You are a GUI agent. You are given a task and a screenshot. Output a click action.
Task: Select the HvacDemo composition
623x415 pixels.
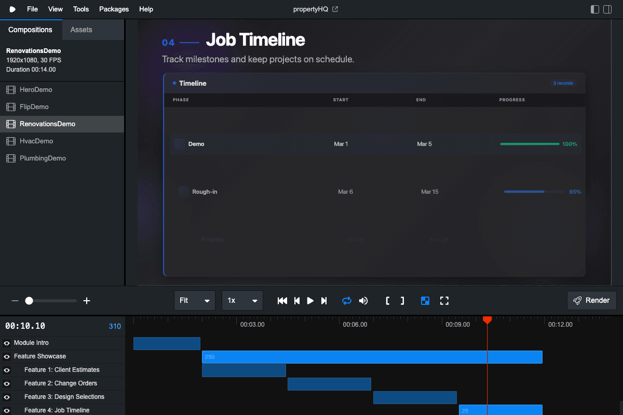point(36,141)
